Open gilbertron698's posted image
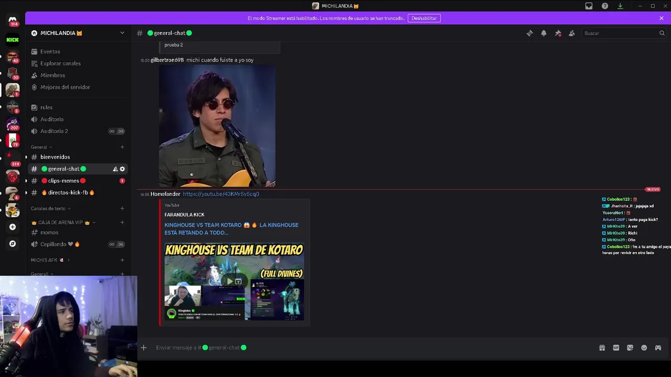671x377 pixels. (x=217, y=126)
